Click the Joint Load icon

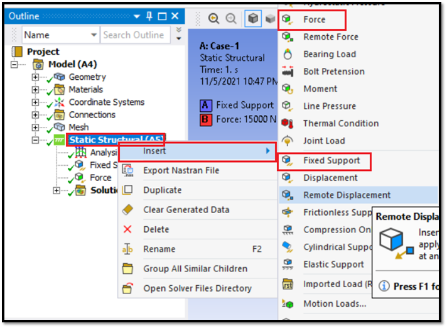[288, 141]
